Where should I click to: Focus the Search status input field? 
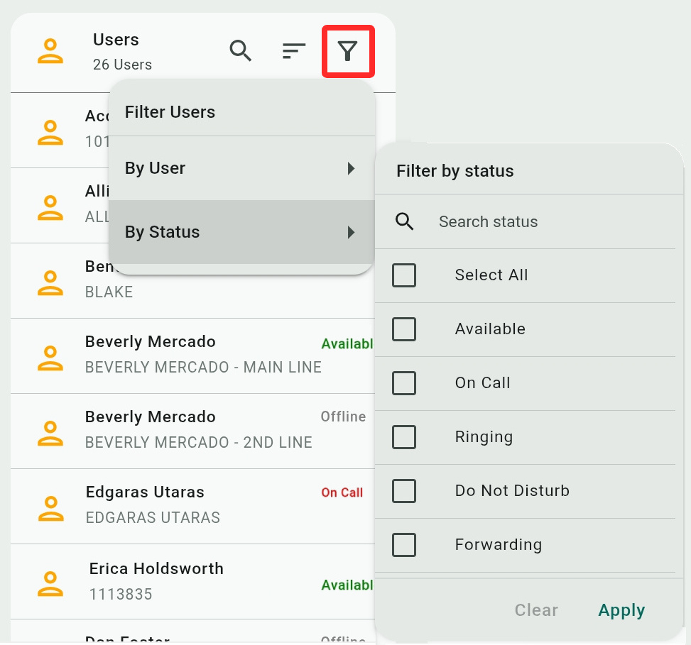tap(524, 221)
